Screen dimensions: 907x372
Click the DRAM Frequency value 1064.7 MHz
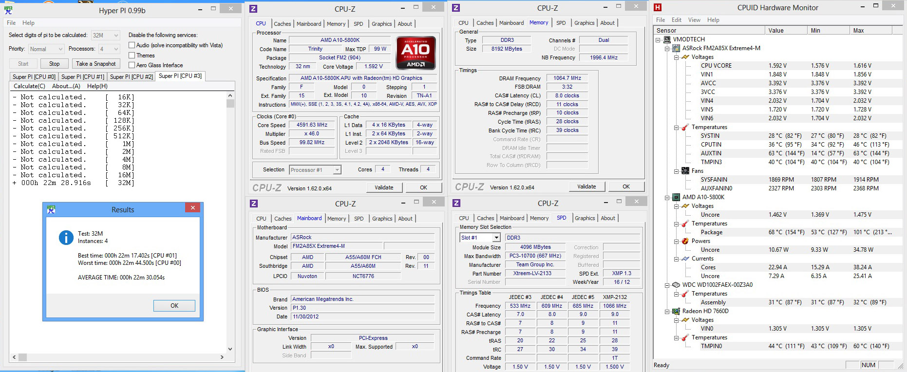point(567,78)
